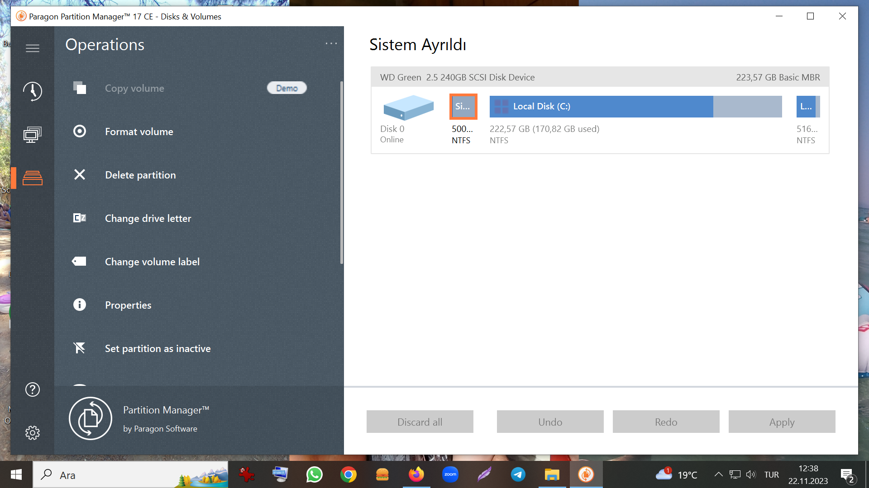Click the Apply button
Image resolution: width=869 pixels, height=488 pixels.
click(782, 422)
